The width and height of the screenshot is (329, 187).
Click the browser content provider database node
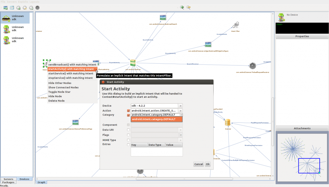[x=228, y=122]
